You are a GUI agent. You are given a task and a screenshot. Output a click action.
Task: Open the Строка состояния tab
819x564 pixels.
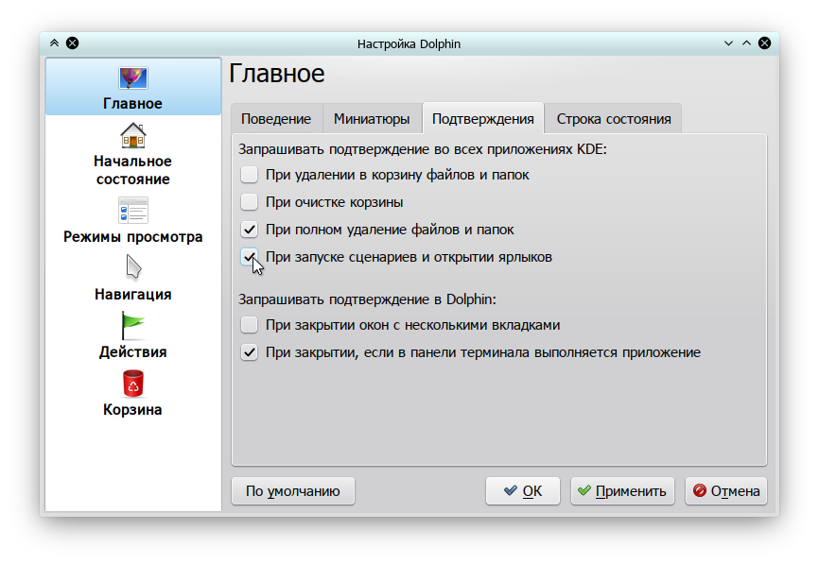pyautogui.click(x=614, y=119)
